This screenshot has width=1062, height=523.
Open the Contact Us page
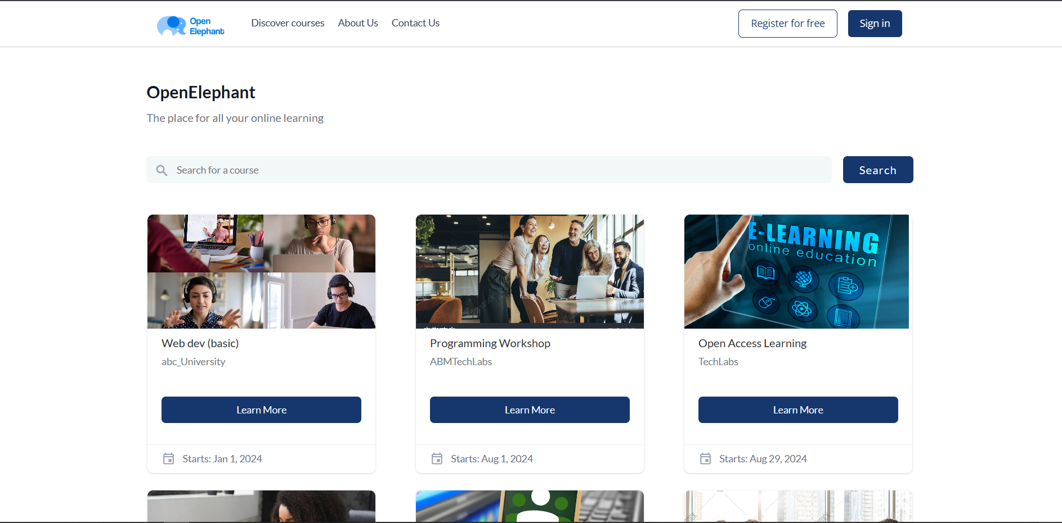click(x=415, y=23)
